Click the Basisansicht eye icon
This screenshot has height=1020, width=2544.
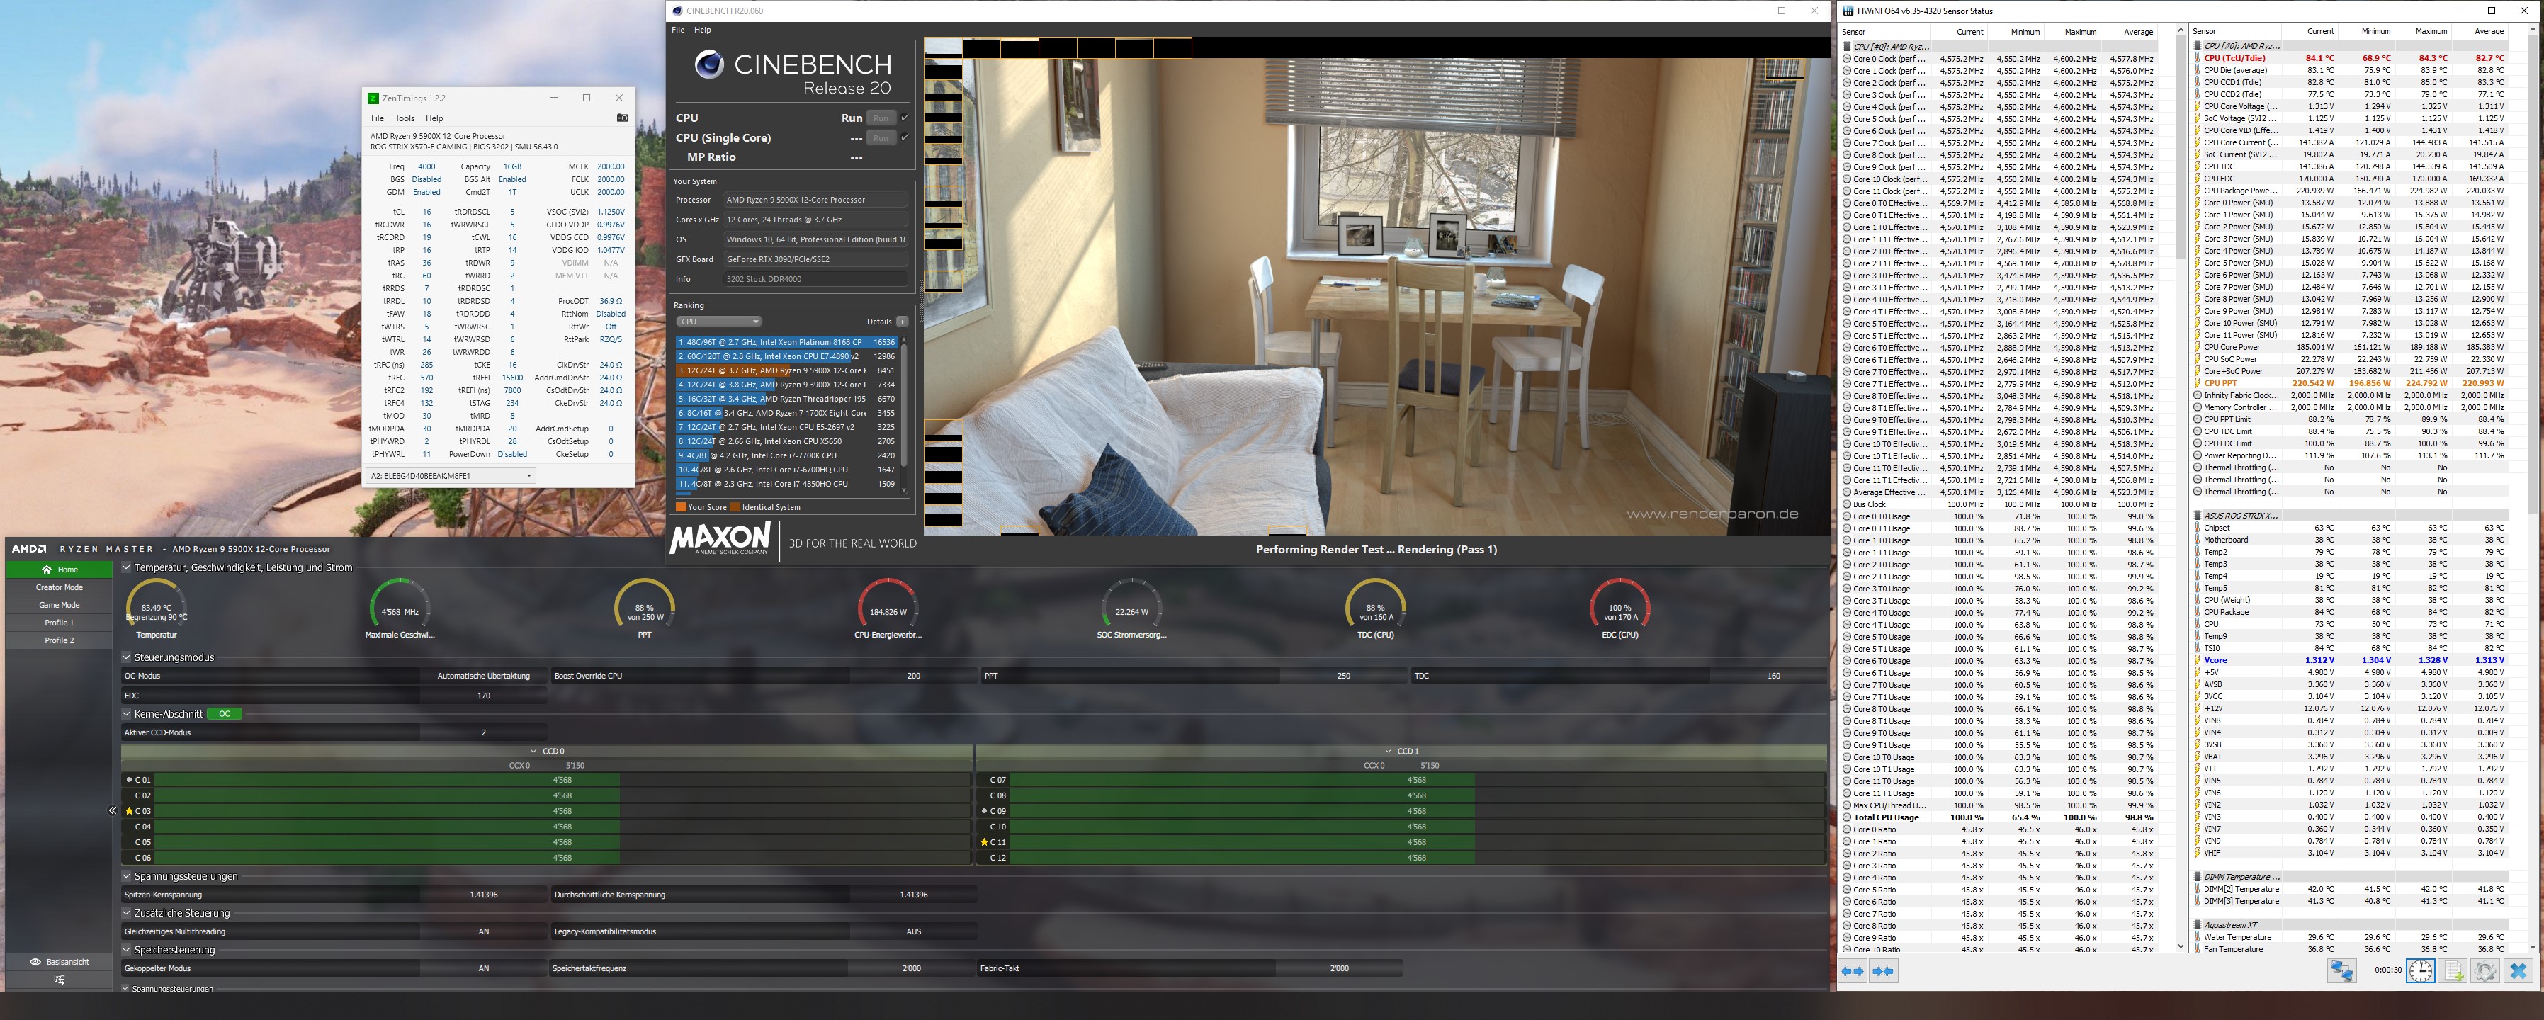(35, 962)
